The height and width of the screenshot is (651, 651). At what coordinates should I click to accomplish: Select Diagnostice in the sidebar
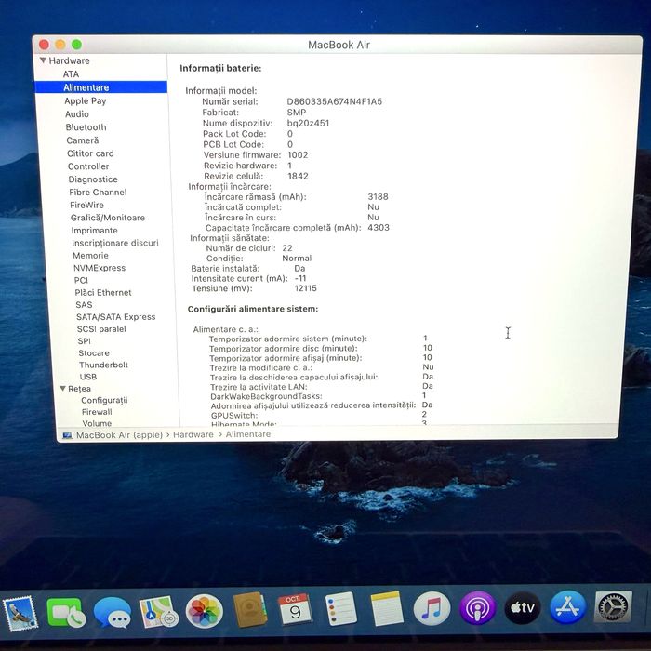[x=93, y=179]
